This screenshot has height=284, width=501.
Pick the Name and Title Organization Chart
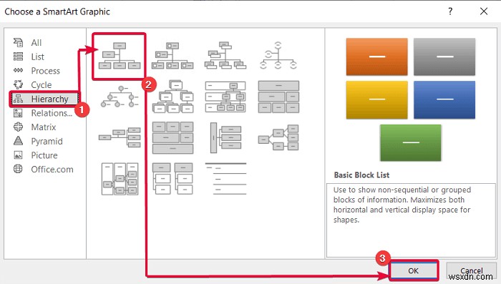pos(225,56)
